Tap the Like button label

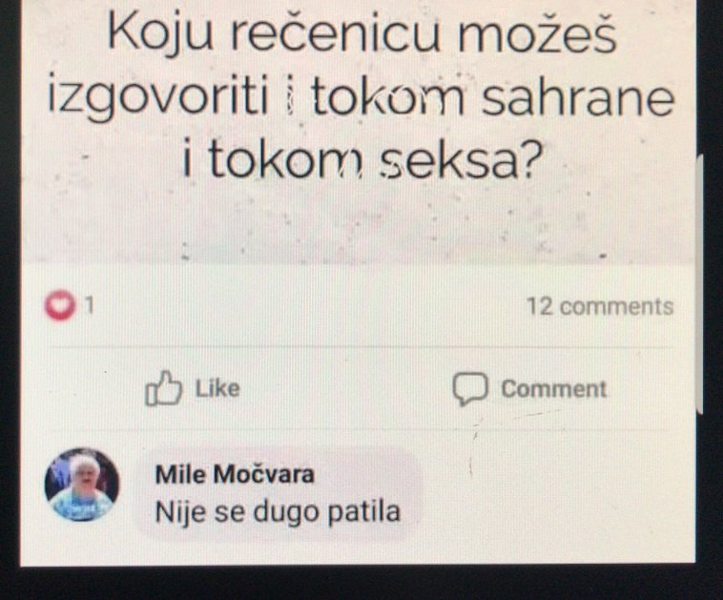[x=217, y=388]
